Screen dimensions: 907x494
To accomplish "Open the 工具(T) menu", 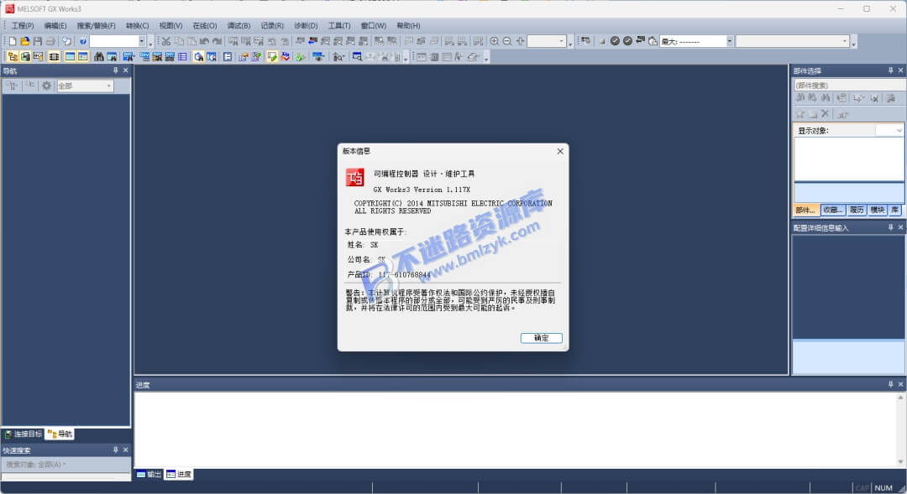I will [x=339, y=25].
